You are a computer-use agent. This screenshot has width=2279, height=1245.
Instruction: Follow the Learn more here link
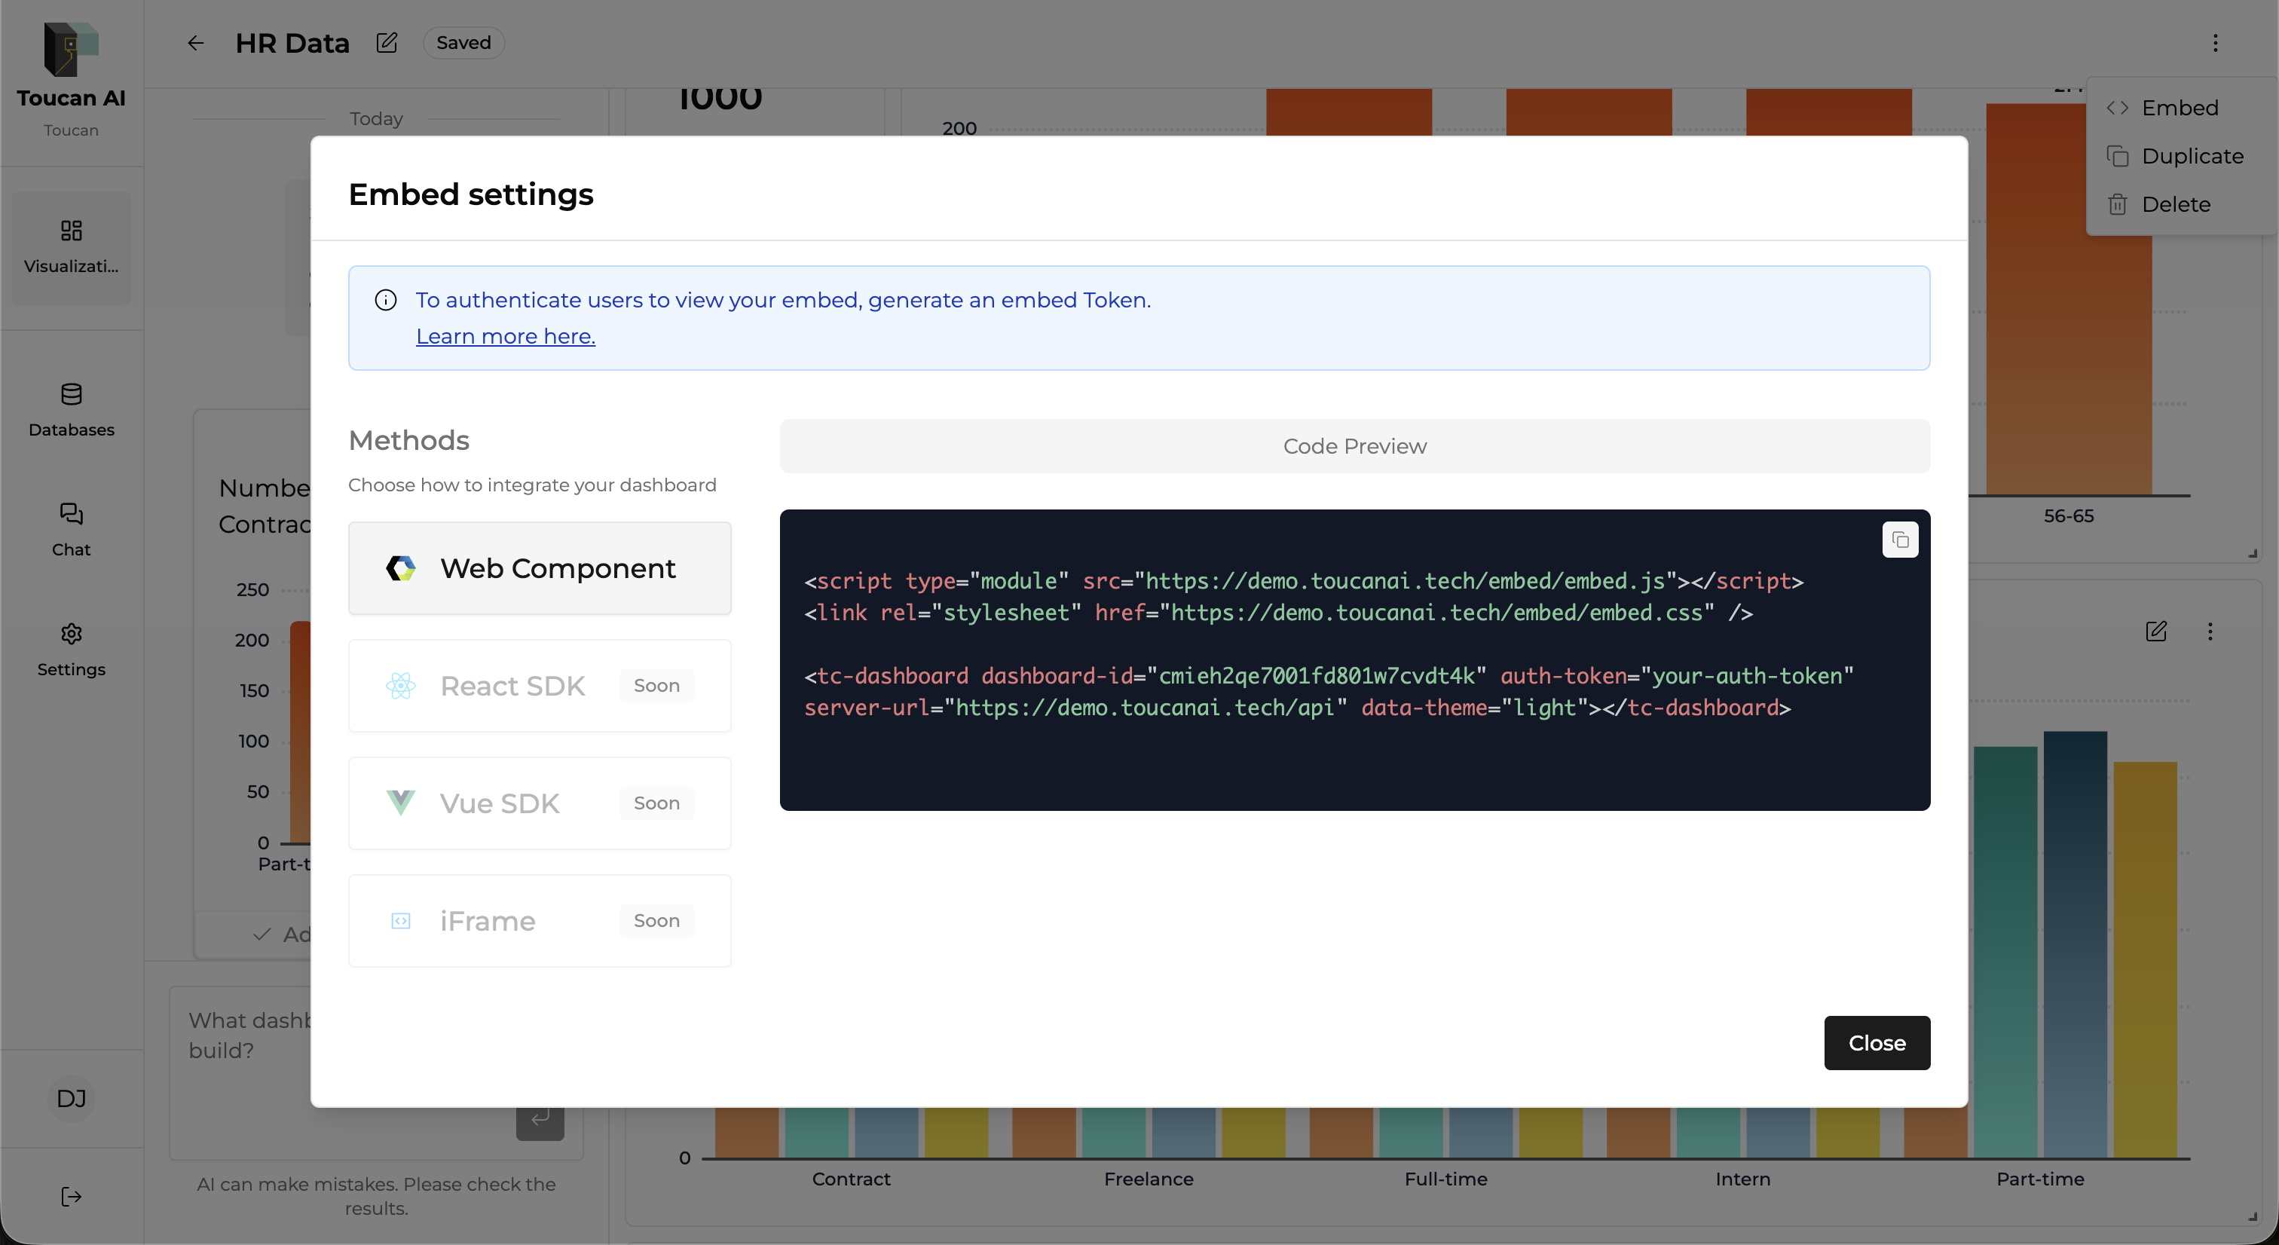coord(505,336)
